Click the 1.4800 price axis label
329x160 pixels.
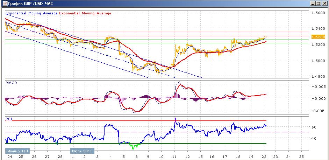pos(318,76)
